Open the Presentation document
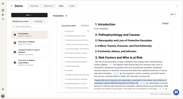The image size is (183, 99). (29, 35)
